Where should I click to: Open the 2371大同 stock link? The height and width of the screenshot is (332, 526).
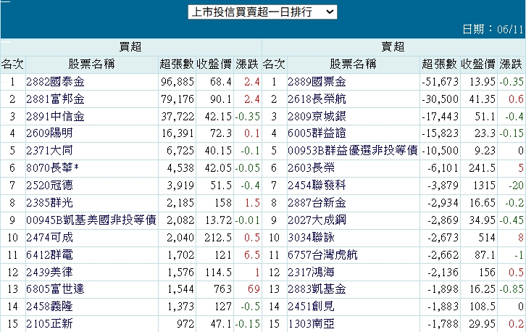click(49, 150)
